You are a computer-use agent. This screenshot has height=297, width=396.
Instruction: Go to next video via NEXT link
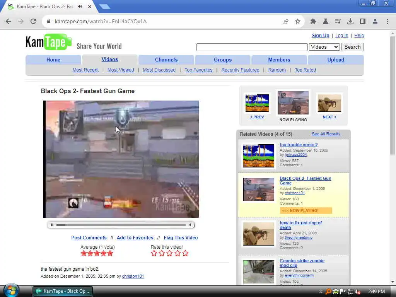point(329,117)
